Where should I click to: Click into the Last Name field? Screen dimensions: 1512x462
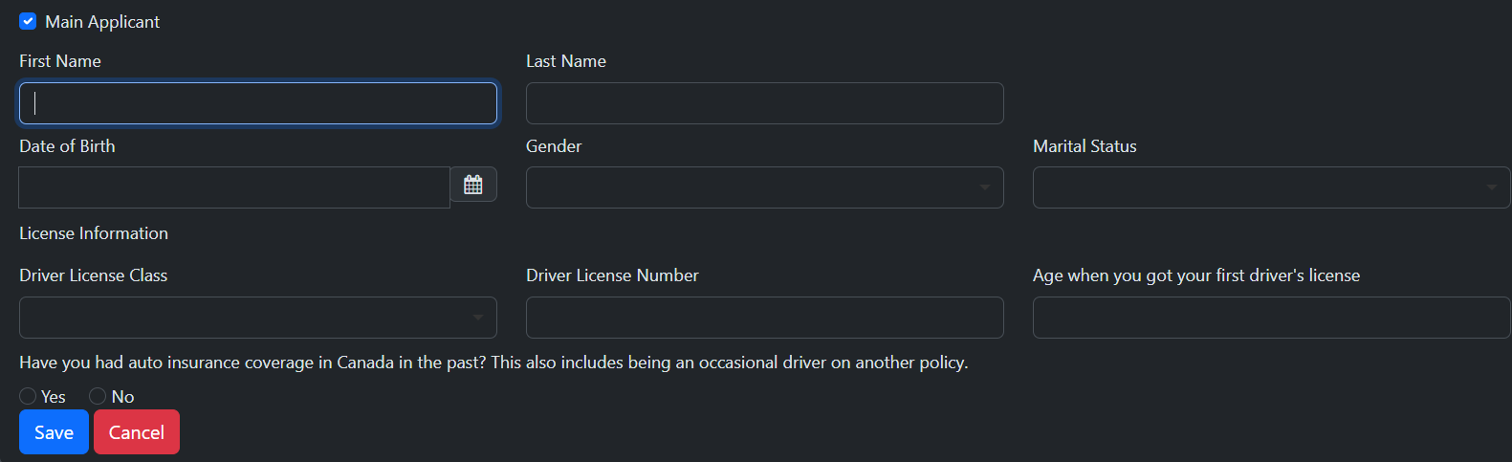click(765, 103)
